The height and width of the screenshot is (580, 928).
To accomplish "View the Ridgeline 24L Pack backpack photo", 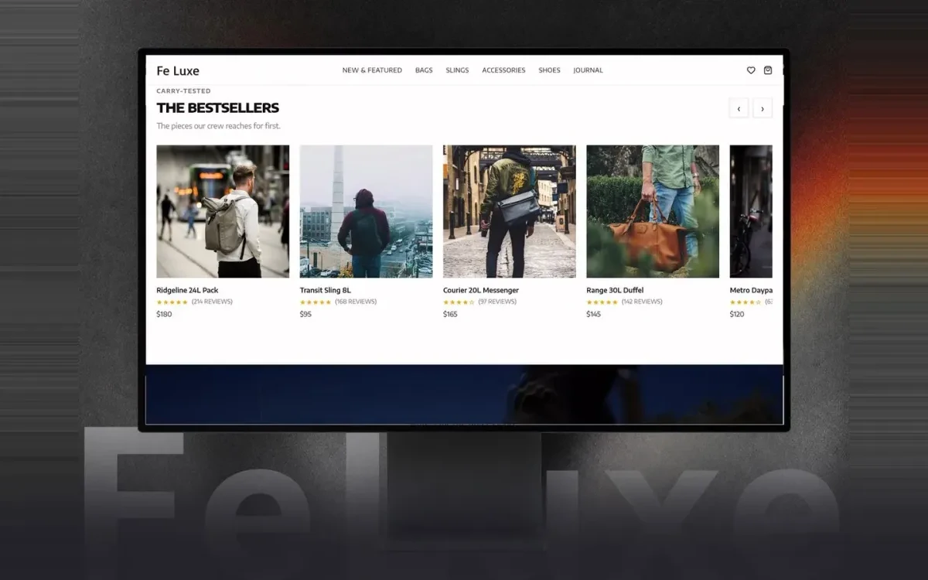I will (223, 211).
